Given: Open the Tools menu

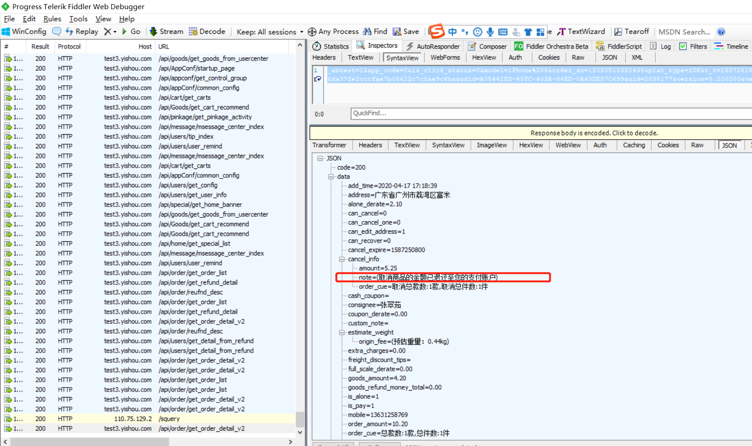Looking at the screenshot, I should [78, 19].
